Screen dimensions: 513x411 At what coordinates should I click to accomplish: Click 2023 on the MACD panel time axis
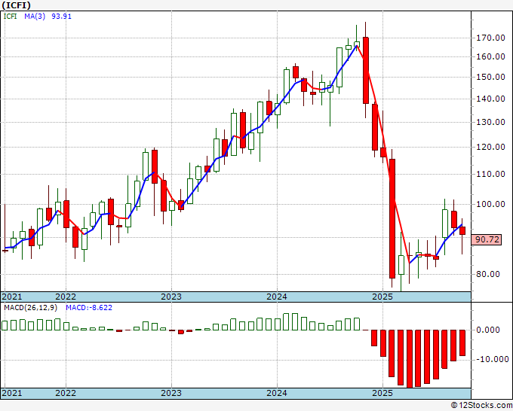pyautogui.click(x=171, y=393)
